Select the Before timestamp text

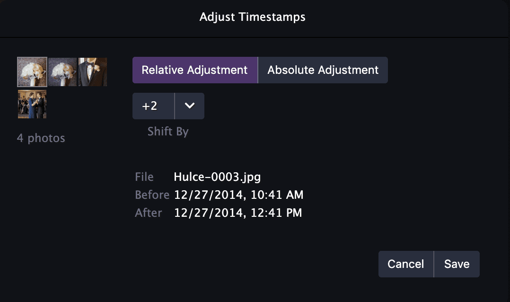point(243,195)
